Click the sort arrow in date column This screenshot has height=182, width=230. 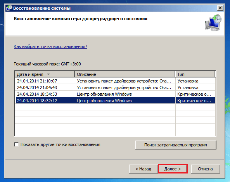(48, 74)
